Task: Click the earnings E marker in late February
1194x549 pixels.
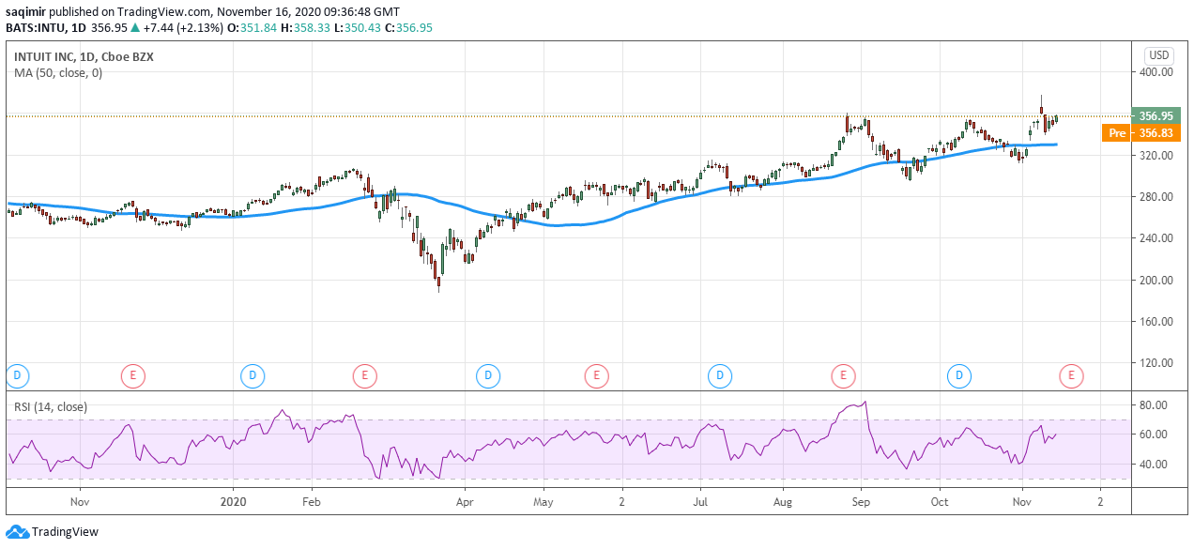Action: pos(364,376)
